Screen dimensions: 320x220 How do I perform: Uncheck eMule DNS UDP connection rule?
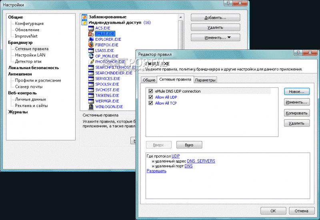click(151, 91)
